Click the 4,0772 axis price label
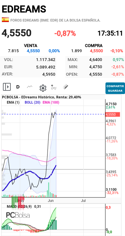Screen dimensions: 125x236 pos(111,138)
